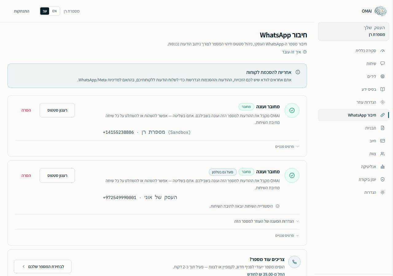
Task: Click the heading אחריות להסכמת לקוחות
Action: [x=269, y=72]
